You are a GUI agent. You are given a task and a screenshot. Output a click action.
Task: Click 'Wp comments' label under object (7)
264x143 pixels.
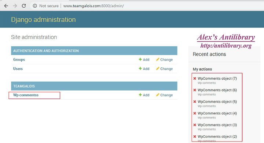206,83
